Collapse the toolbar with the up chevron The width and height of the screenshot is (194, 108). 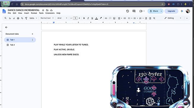pos(187,18)
